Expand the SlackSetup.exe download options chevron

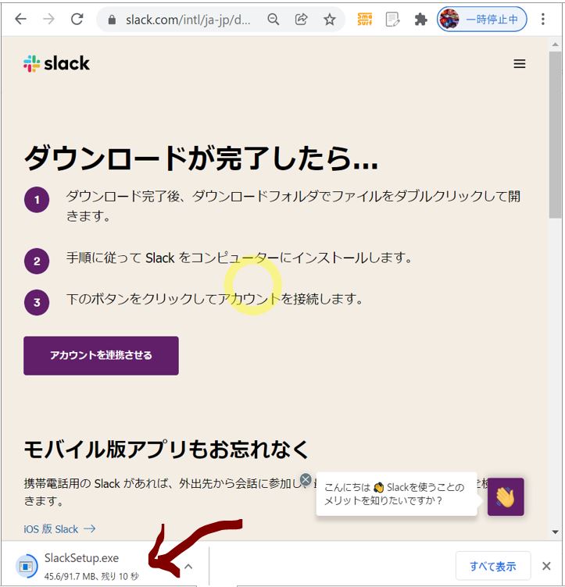pos(188,566)
